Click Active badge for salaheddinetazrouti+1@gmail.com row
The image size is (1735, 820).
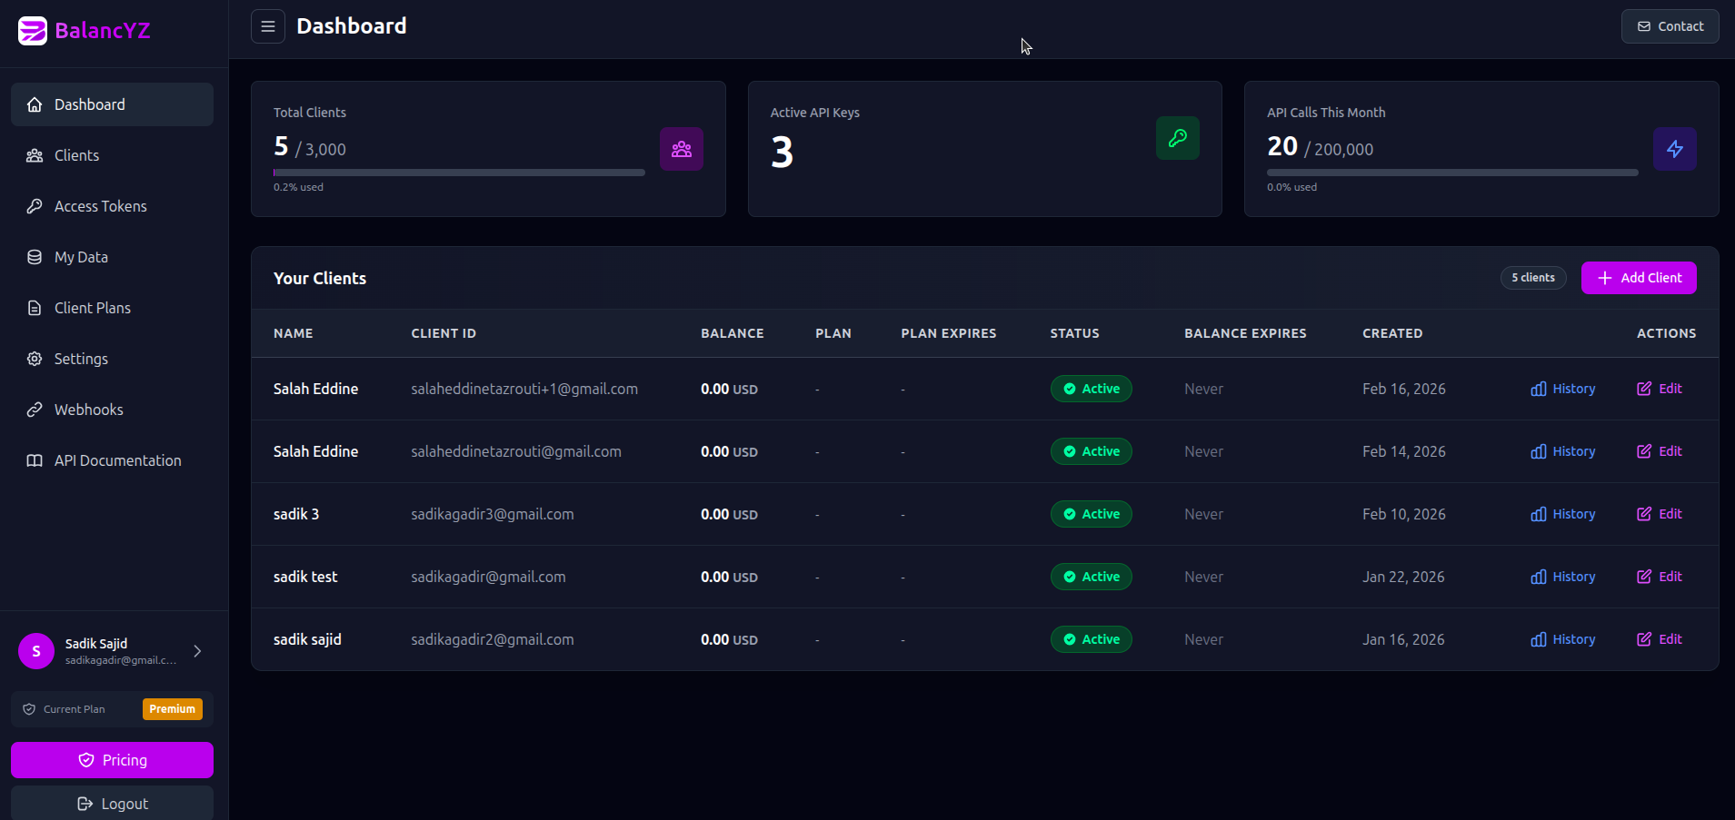click(x=1092, y=389)
